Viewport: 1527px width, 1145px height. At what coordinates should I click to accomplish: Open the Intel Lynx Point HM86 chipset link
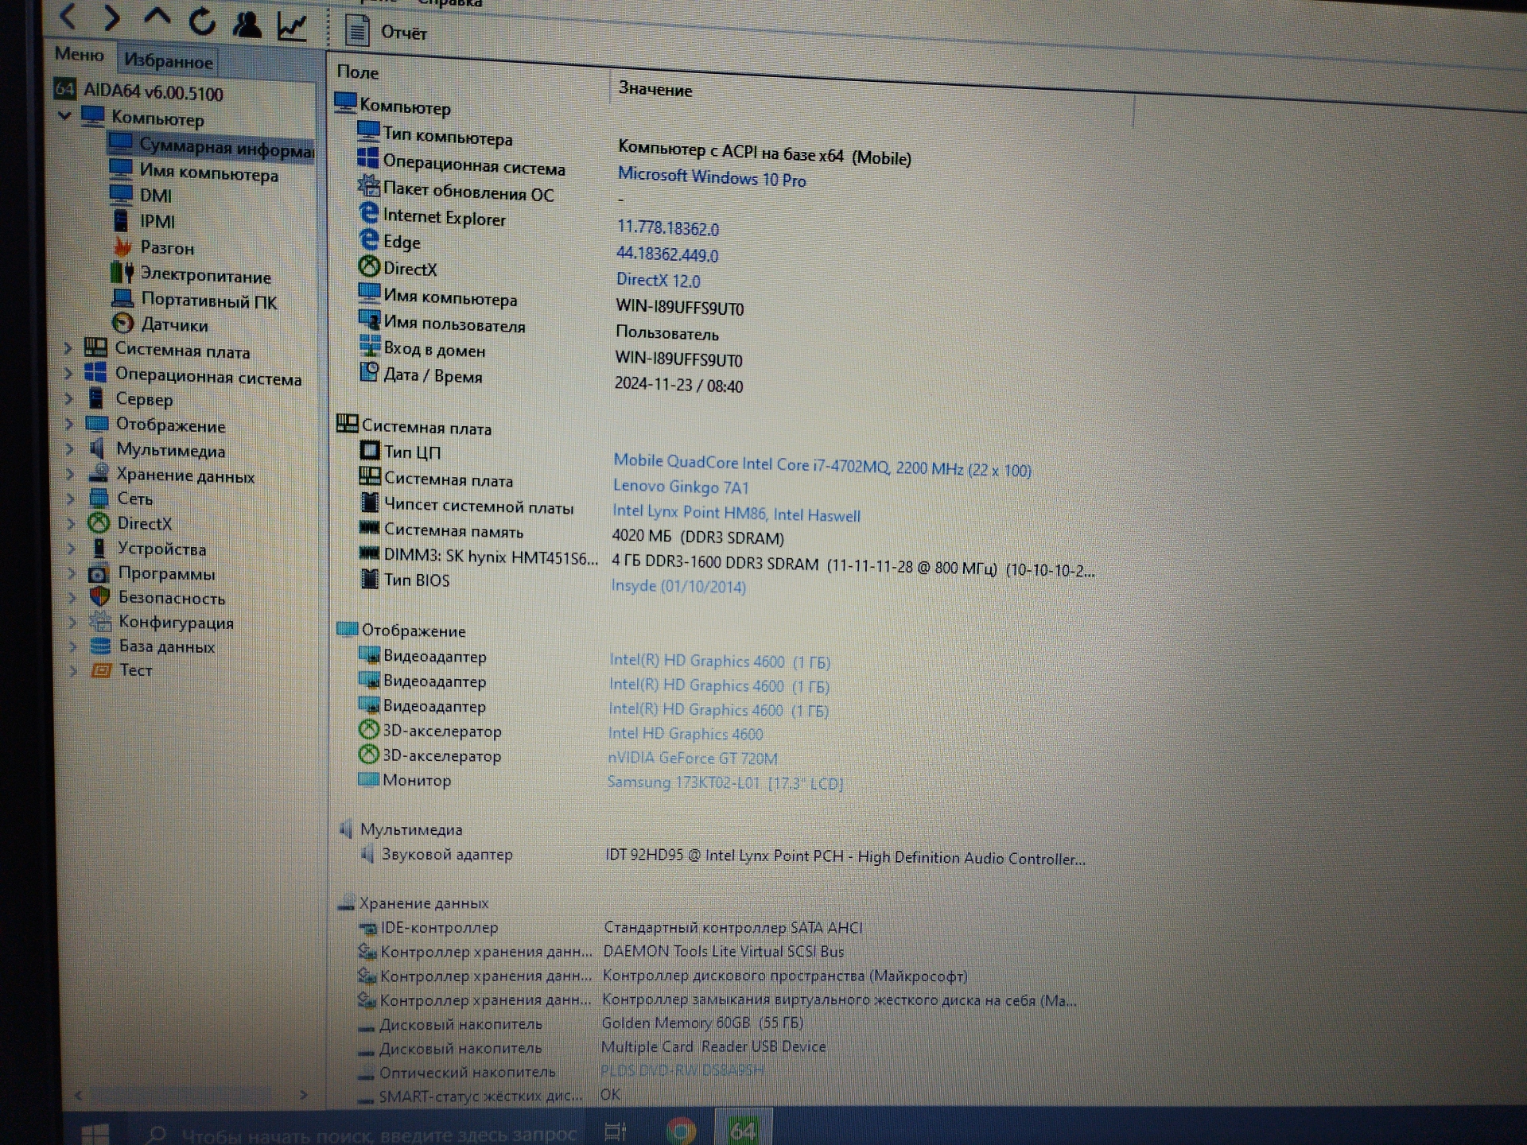coord(736,513)
